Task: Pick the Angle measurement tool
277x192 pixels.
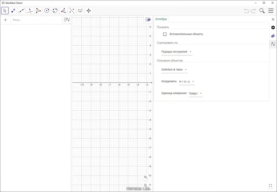Action: 63,11
